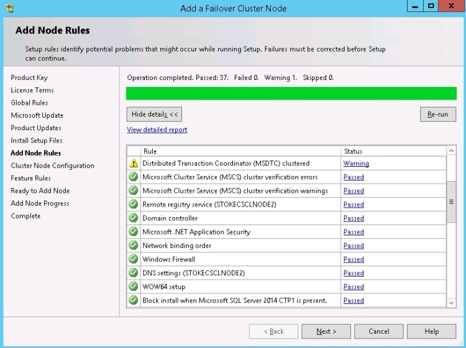The image size is (466, 348).
Task: Click 'Microsoft .NET Application Security' rule text
Action: [196, 232]
